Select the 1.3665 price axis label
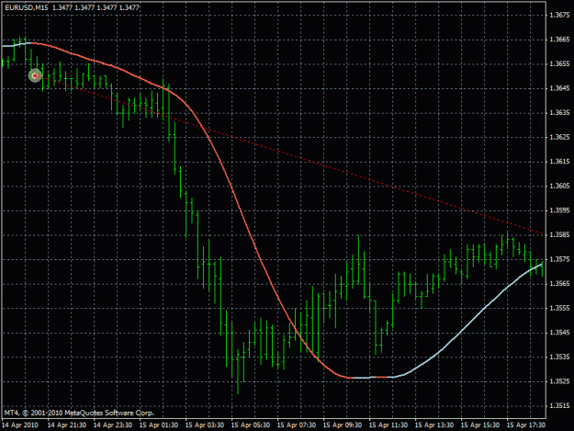 (559, 40)
